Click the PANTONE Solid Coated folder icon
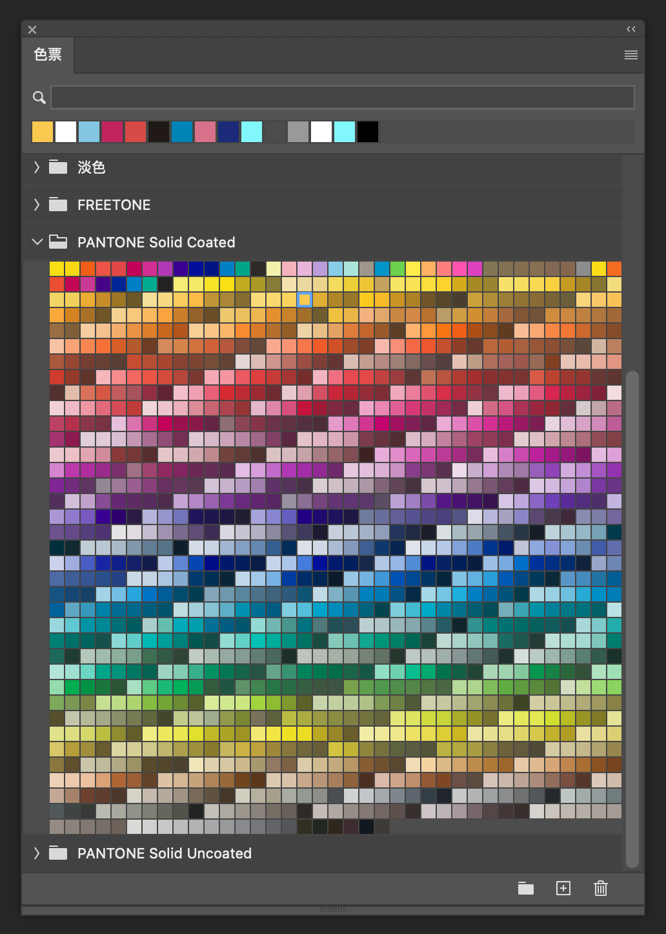666x934 pixels. (58, 242)
